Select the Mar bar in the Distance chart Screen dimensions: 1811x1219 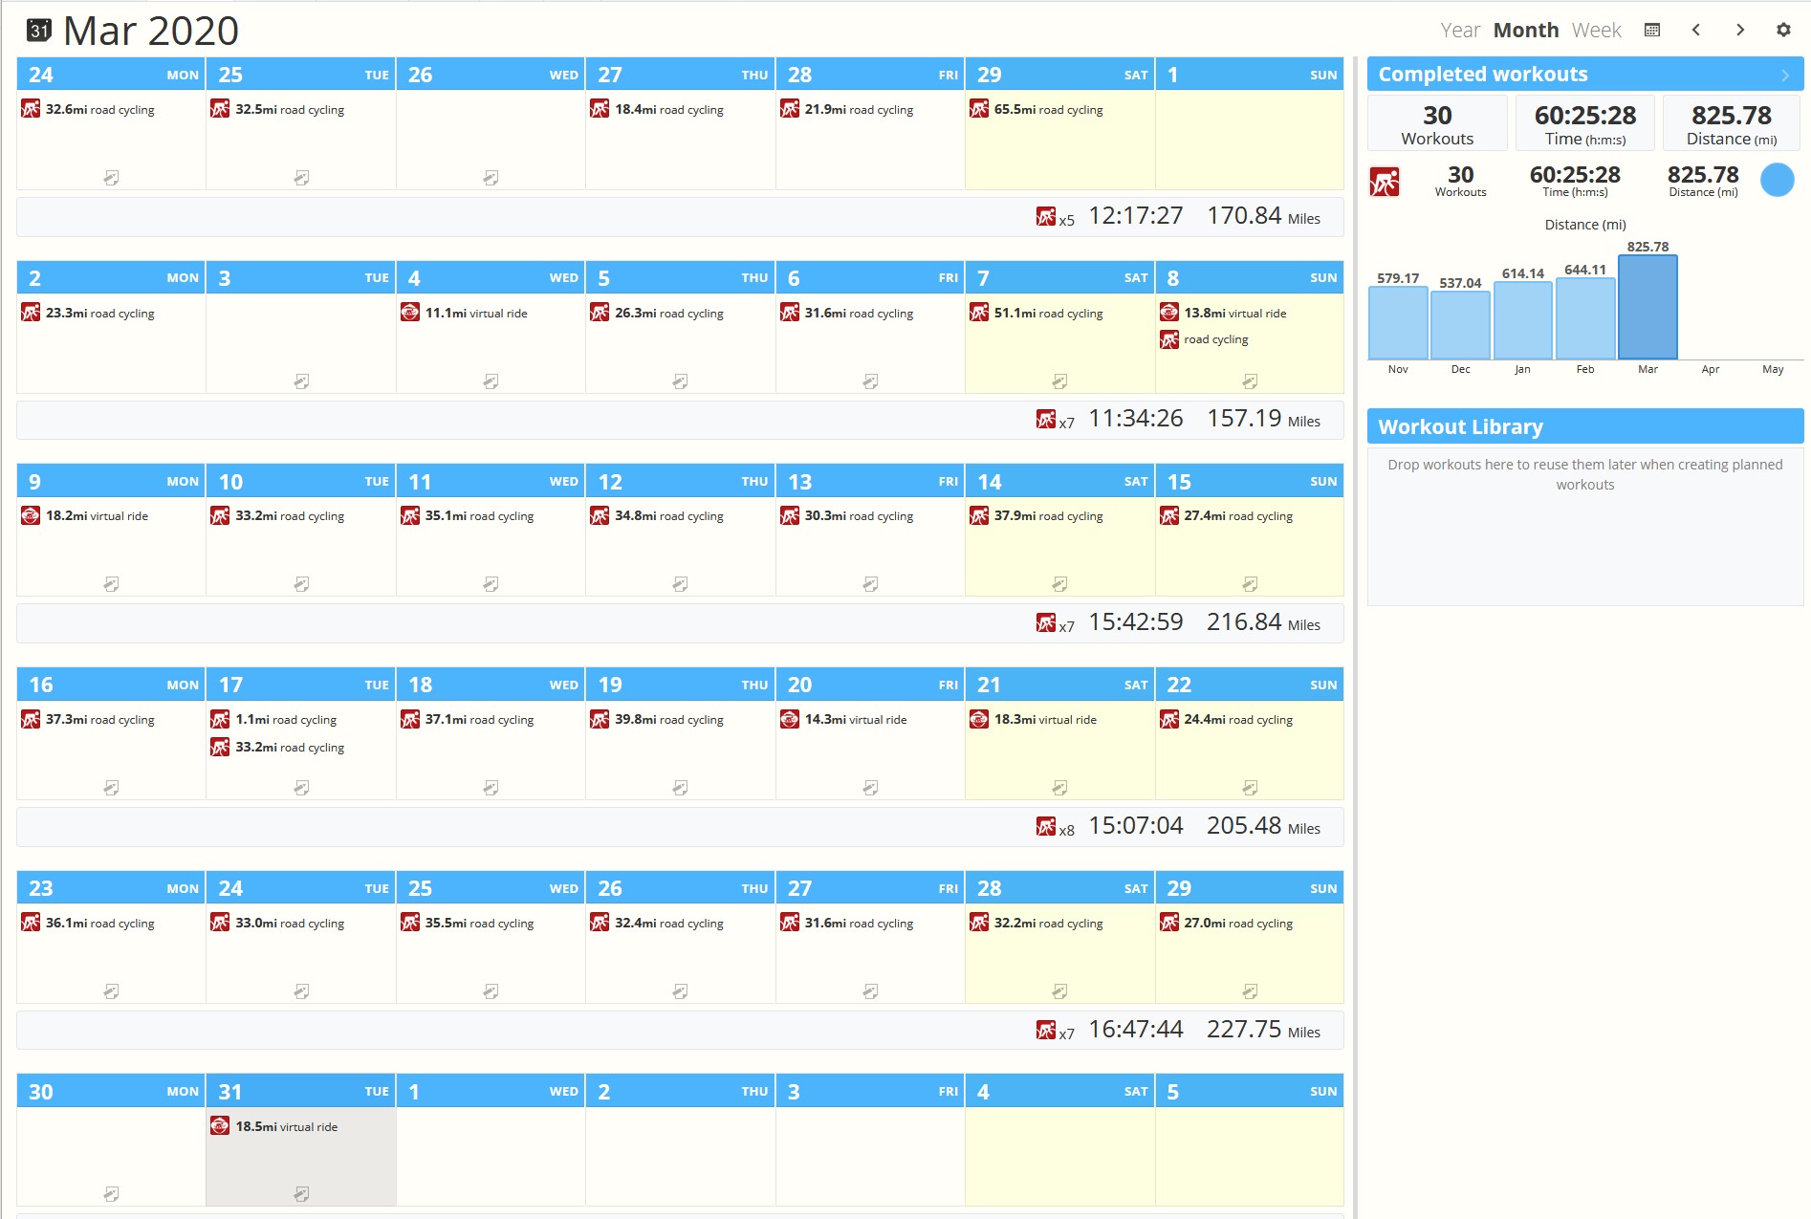coord(1647,307)
